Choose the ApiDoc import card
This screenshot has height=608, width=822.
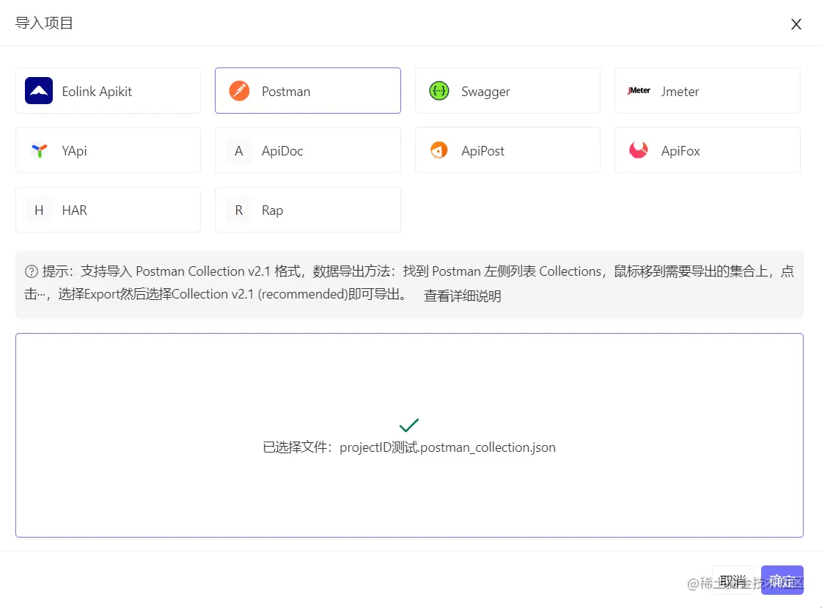tap(308, 150)
